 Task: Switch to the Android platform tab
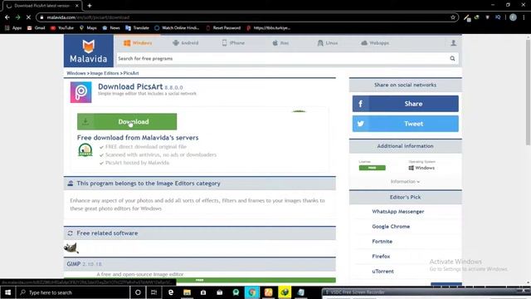click(186, 43)
